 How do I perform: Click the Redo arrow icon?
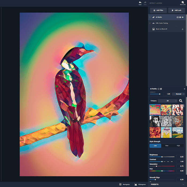[145, 2]
